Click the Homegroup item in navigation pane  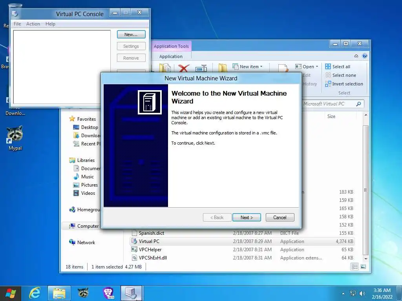pos(85,210)
